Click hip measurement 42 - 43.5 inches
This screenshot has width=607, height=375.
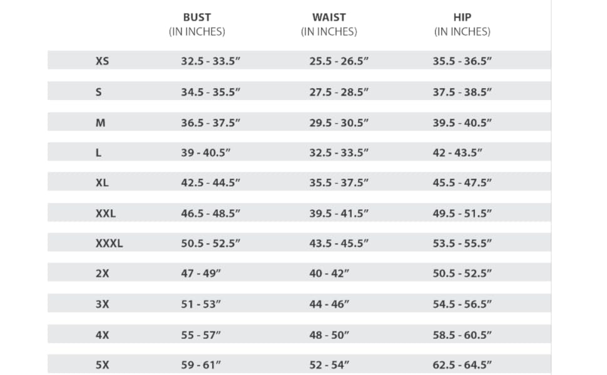tap(457, 152)
